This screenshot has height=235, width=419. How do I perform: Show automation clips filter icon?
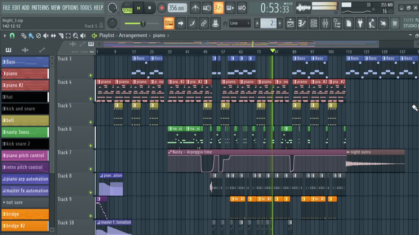click(x=42, y=50)
